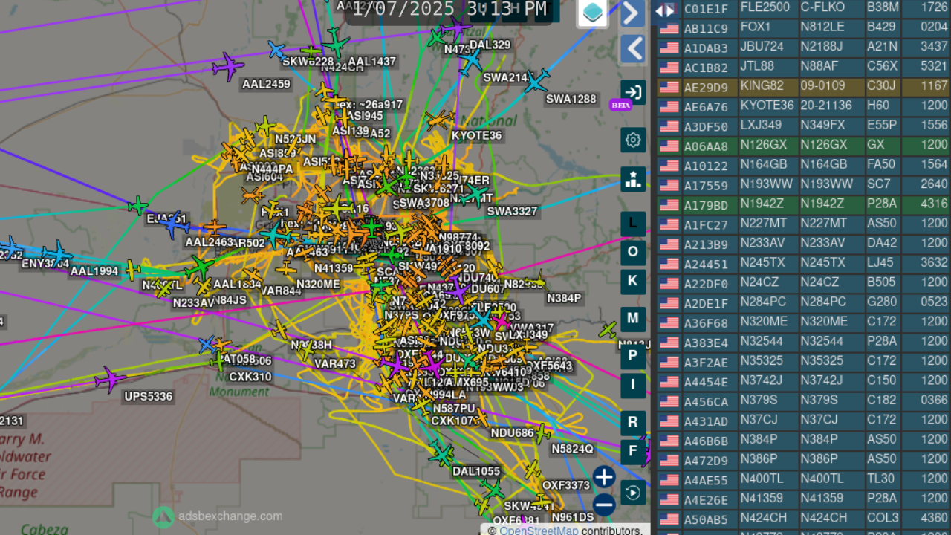Click the US flag in the FOX1 row
The height and width of the screenshot is (535, 951).
pos(669,28)
